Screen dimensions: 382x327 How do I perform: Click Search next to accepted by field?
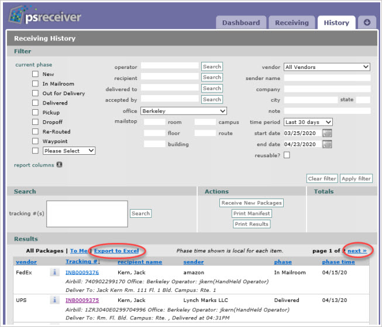tap(212, 99)
